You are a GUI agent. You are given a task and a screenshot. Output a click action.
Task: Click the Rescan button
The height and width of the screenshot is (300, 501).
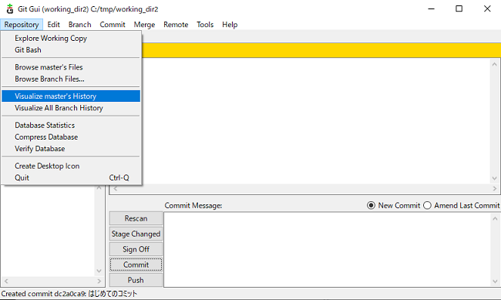pyautogui.click(x=136, y=218)
